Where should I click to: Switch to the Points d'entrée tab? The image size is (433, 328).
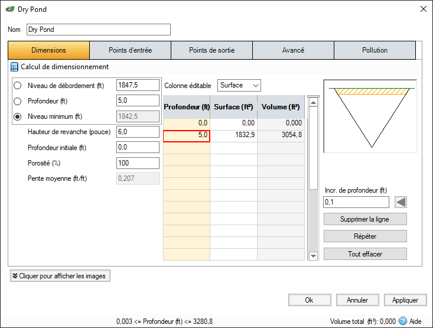[x=131, y=50]
